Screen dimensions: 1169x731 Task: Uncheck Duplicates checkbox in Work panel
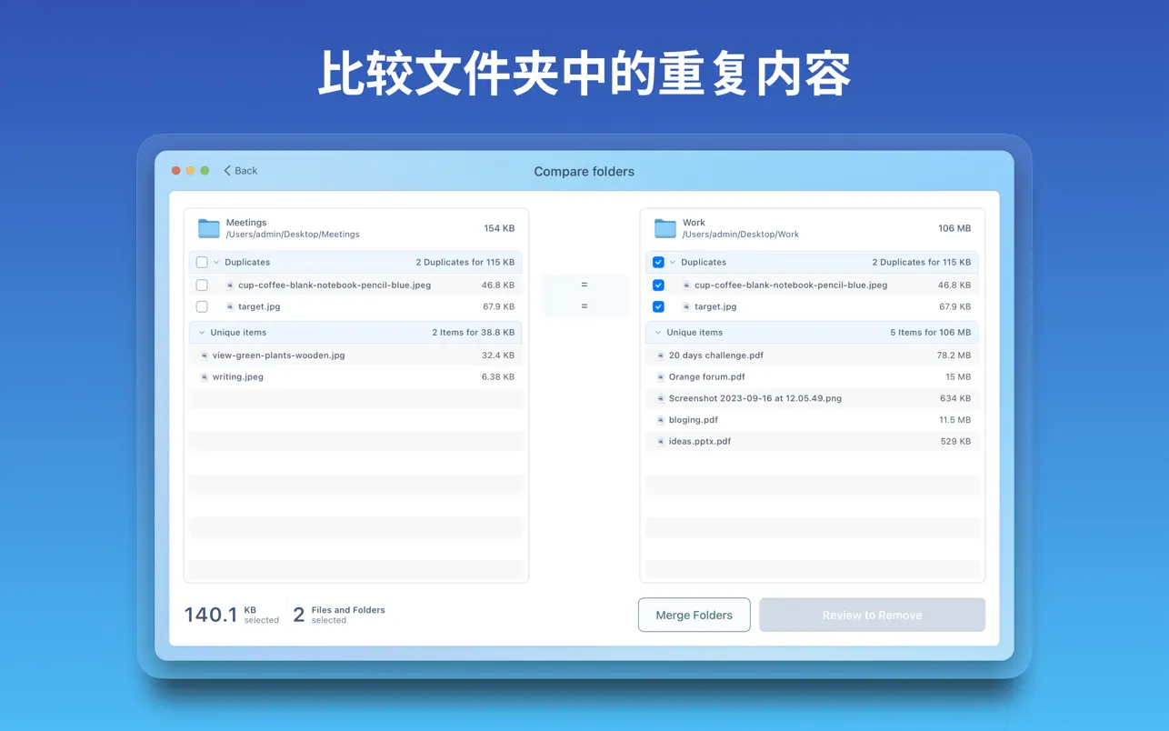(x=658, y=262)
